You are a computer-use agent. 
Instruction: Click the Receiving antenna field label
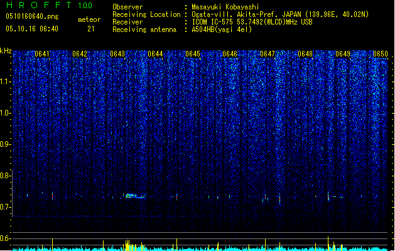coord(144,29)
